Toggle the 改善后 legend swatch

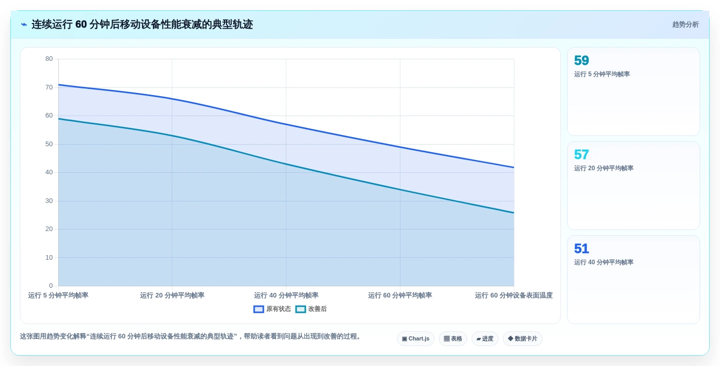(x=301, y=309)
